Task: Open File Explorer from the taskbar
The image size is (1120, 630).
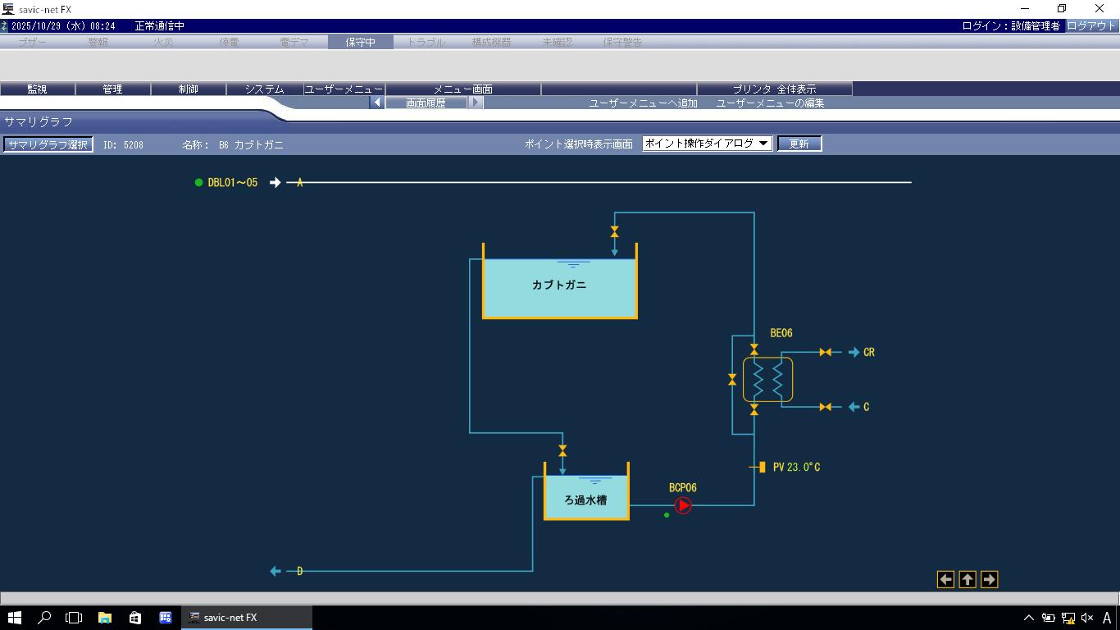Action: [x=105, y=618]
